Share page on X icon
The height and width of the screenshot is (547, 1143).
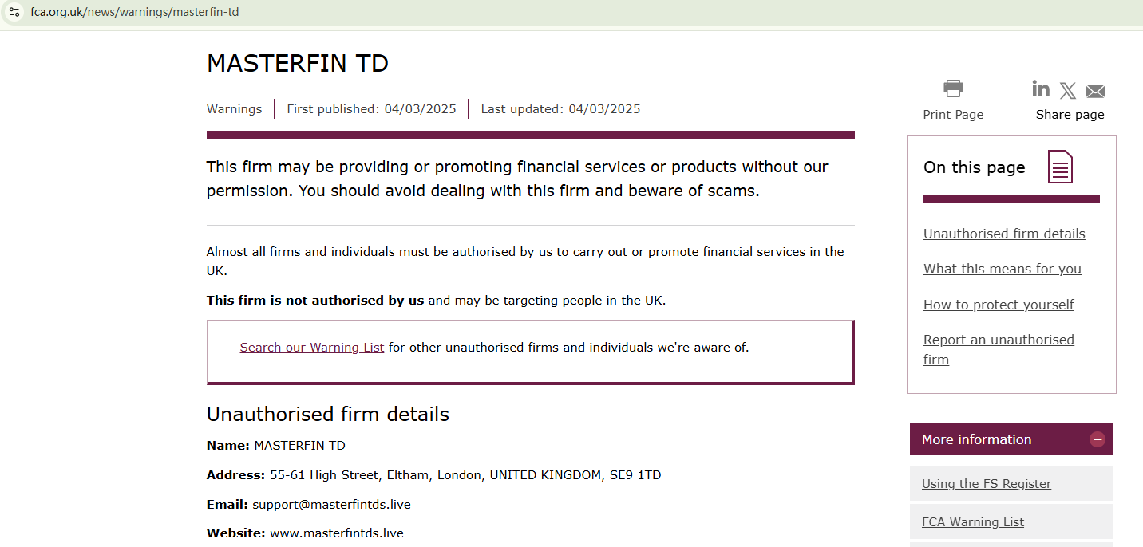pos(1068,91)
